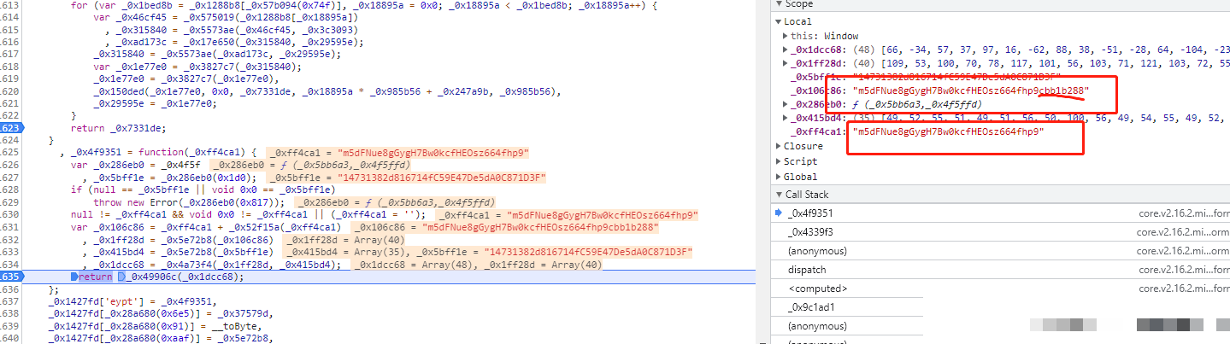Expand the _0x286eb0 function variable
Screen dimensions: 1230x344
[x=787, y=104]
